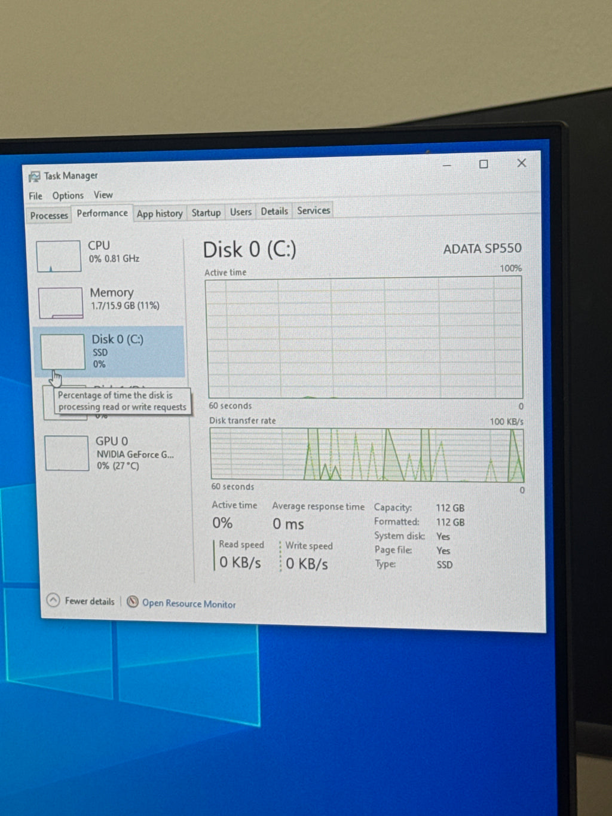Click the Formatted 112 GB value
The image size is (612, 816).
click(450, 522)
